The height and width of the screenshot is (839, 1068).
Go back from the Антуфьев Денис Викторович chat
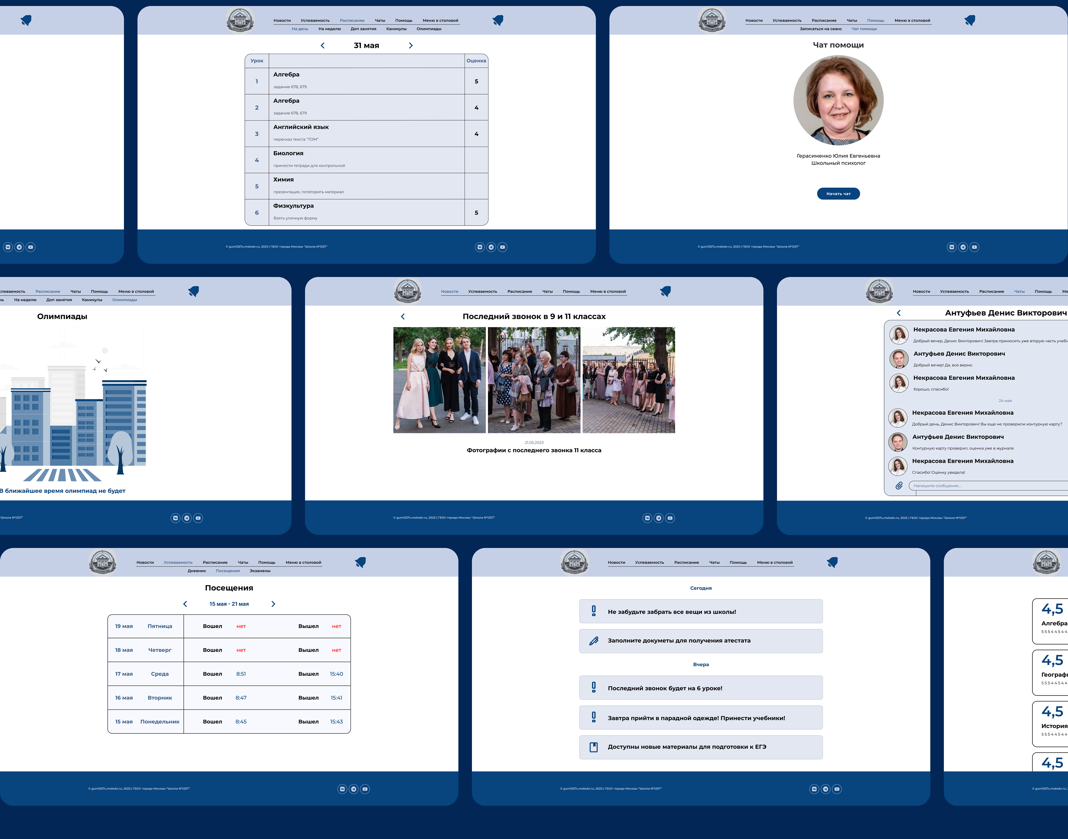[x=899, y=313]
